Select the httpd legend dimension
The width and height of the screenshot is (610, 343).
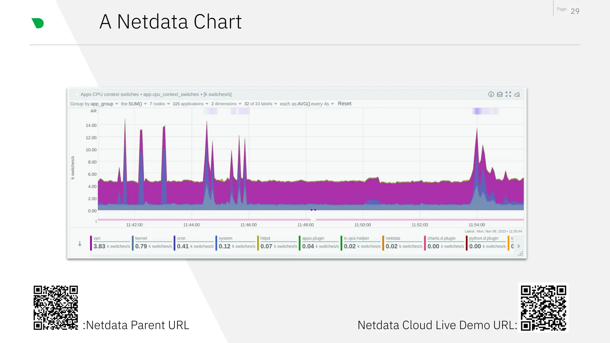point(277,243)
